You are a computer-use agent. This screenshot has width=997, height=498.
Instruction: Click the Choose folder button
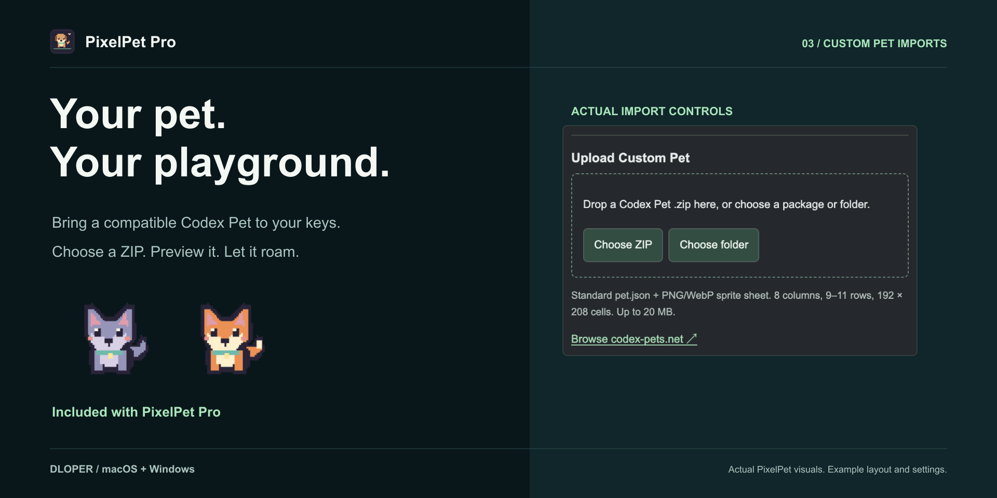point(713,245)
